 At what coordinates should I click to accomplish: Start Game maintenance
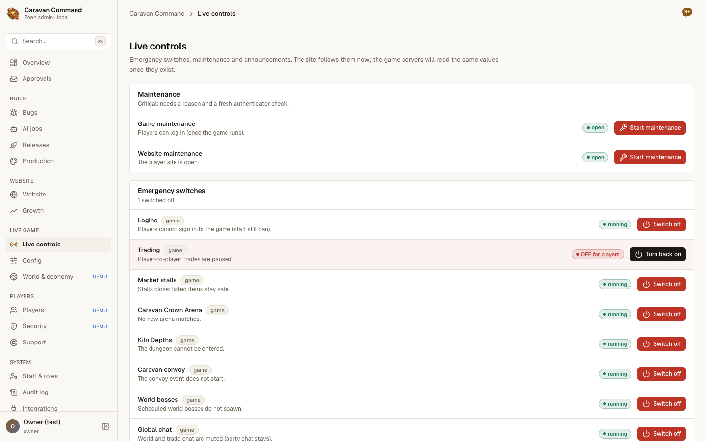(650, 128)
